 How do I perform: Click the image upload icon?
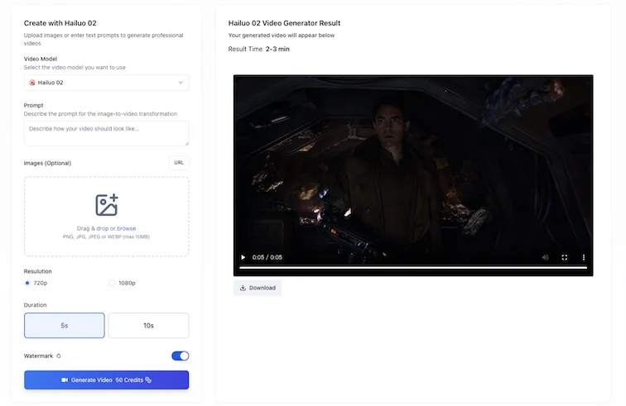coord(107,205)
